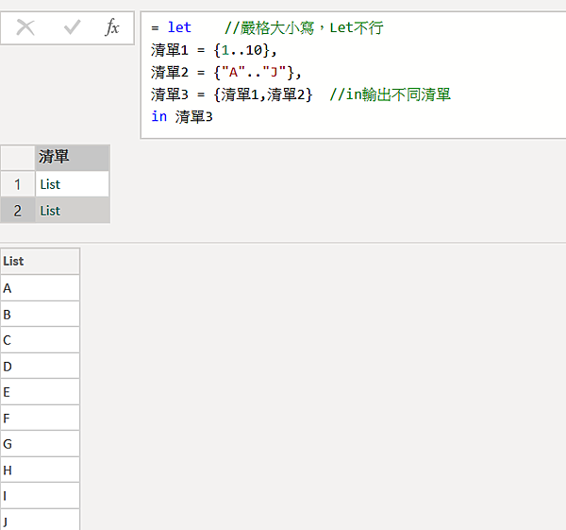Click inside the formula editor text box
This screenshot has height=530, width=566.
(x=353, y=75)
